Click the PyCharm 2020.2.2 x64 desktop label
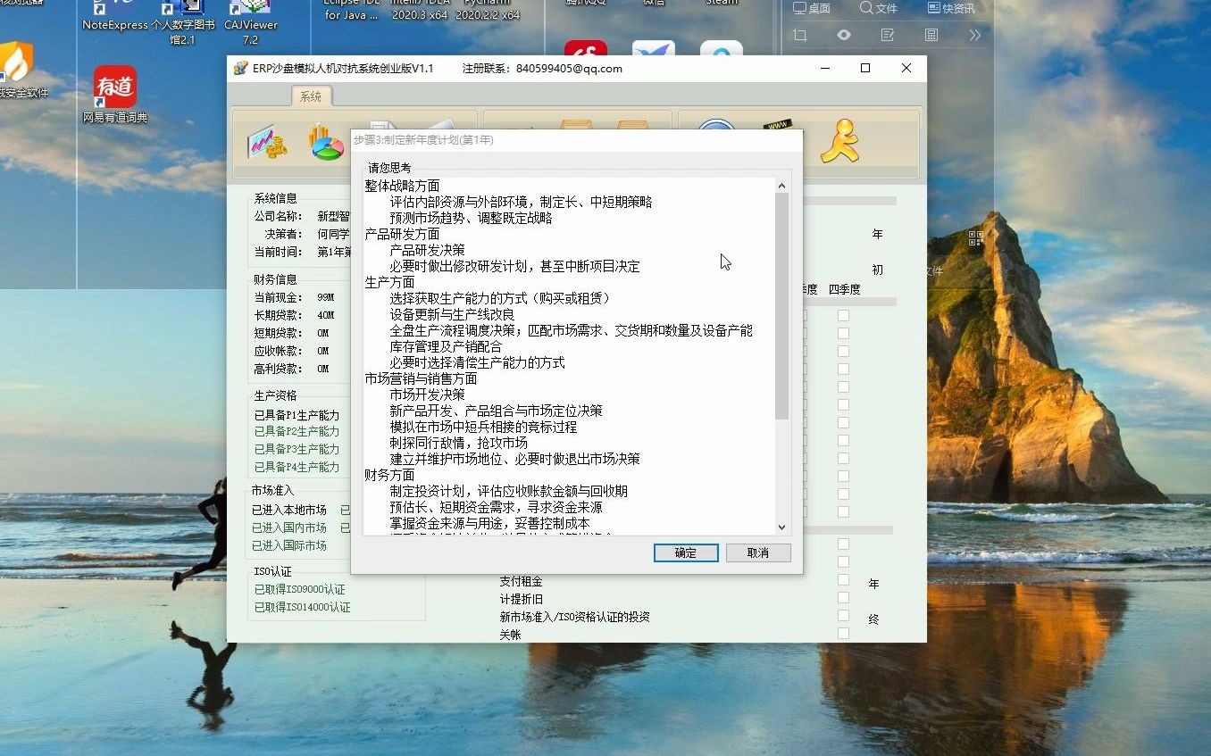The width and height of the screenshot is (1211, 756). [x=488, y=9]
